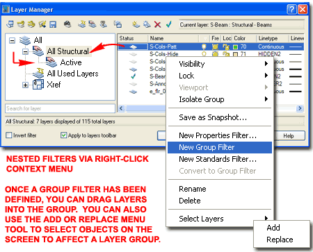Click the new group filter hand icon
The width and height of the screenshot is (313, 252).
tap(93, 24)
